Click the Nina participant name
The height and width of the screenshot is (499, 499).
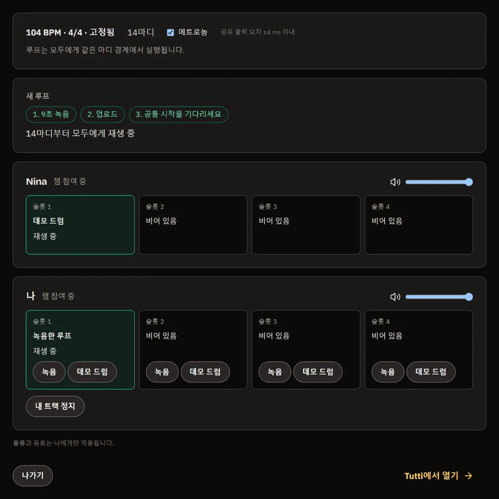click(x=37, y=181)
